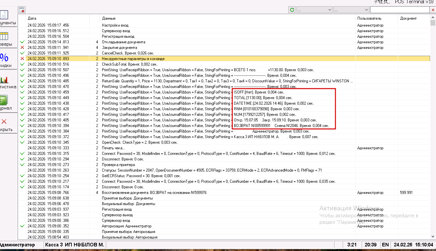Click the timestamp 15:09:17 .456 cell
The image size is (436, 251).
point(48,25)
